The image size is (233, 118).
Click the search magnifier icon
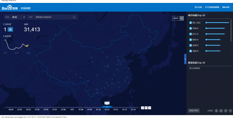tap(74, 17)
